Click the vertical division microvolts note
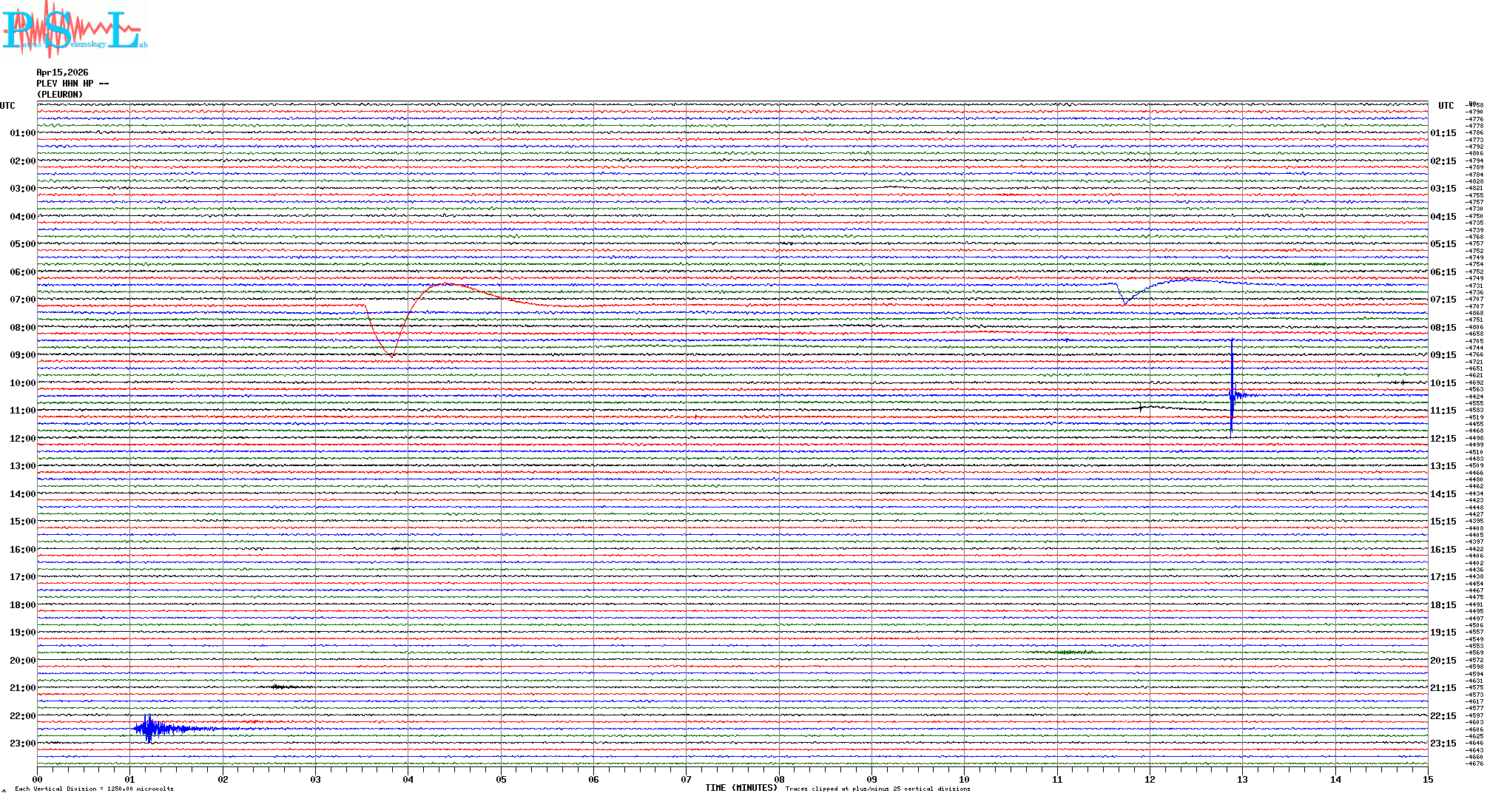Viewport: 1487px width, 799px height. tap(94, 789)
